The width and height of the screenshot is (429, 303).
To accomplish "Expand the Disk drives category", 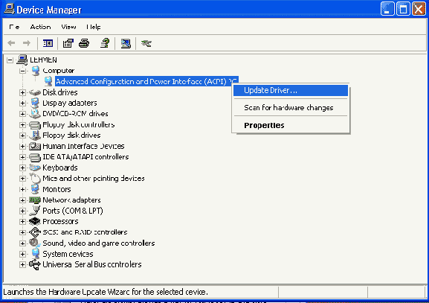I will pyautogui.click(x=23, y=92).
